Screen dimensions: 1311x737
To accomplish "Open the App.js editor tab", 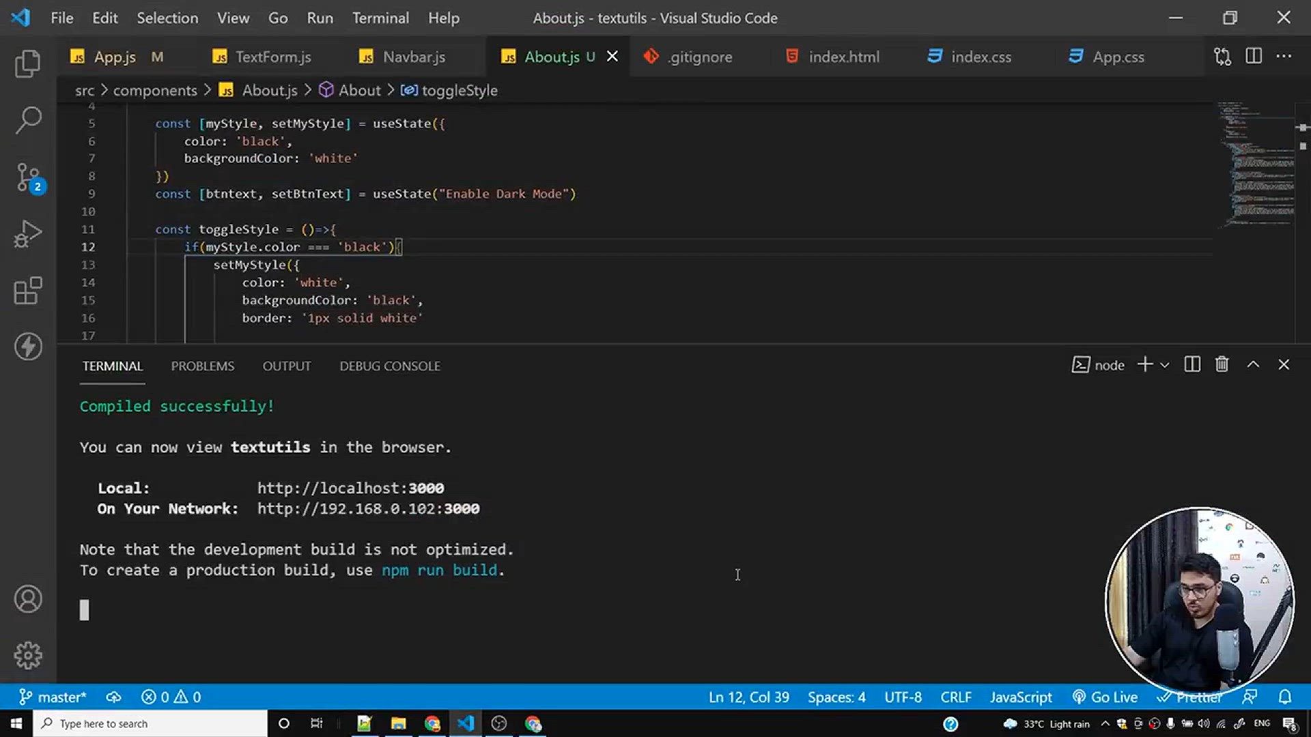I will 116,57.
